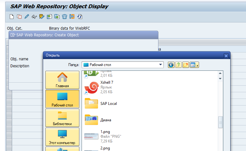
Task: Click scroll up arrow in file list
Action: point(220,73)
